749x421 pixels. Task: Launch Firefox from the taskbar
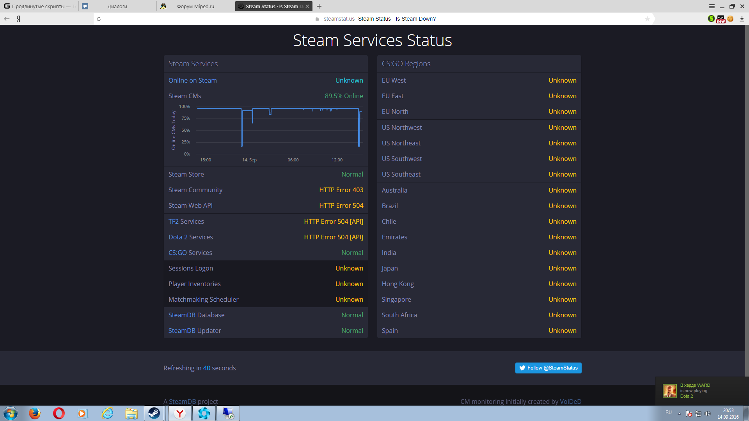point(35,413)
